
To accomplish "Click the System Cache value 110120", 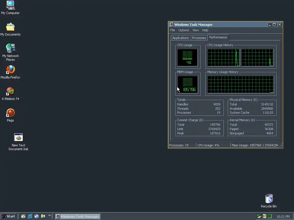I will [268, 113].
